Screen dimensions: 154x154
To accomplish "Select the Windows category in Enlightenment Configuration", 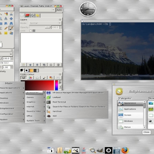I will point(130,121).
